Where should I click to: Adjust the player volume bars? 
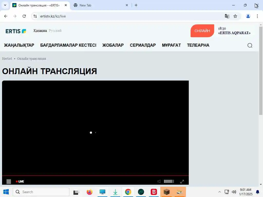pos(169,181)
